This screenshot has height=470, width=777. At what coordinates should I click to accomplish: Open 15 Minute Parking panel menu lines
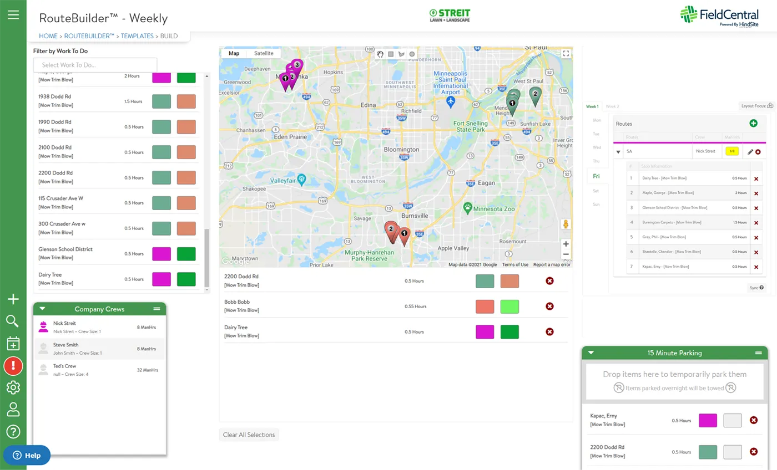coord(758,352)
